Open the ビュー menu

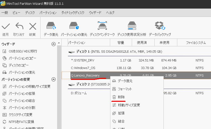click(x=16, y=13)
